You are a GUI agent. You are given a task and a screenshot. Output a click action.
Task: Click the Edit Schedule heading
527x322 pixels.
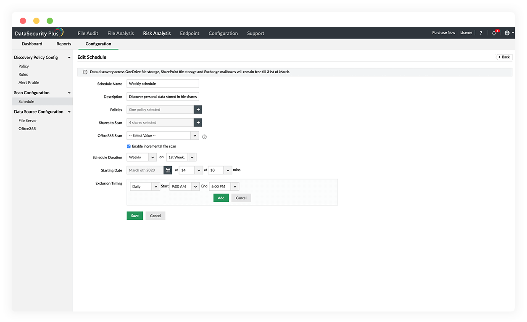point(92,57)
